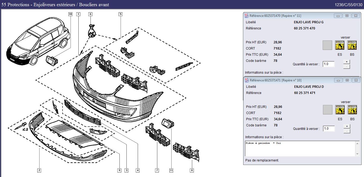Image resolution: width=364 pixels, height=177 pixels.
Task: Click the gray square in the Repère n° 11 window
Action: click(x=327, y=45)
